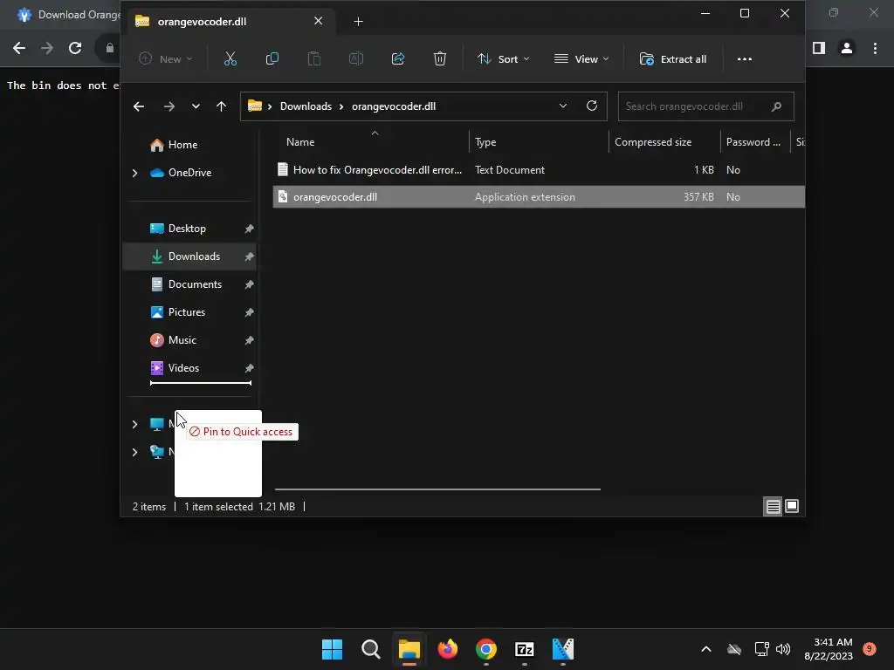Click the Share icon in toolbar
Screen dimensions: 894x670
398,58
